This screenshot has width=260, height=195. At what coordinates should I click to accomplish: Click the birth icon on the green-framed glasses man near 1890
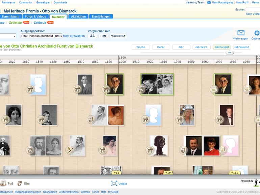pos(106,89)
